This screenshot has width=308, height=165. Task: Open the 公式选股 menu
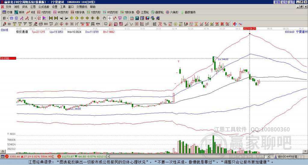[44, 7]
